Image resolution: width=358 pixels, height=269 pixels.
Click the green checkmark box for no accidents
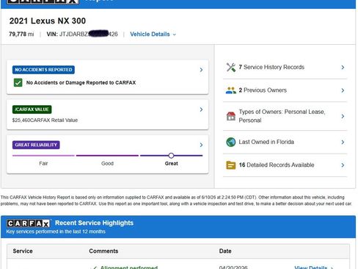(x=18, y=82)
